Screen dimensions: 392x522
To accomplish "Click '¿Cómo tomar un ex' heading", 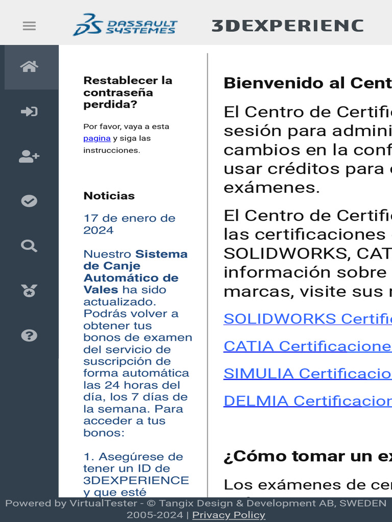I will 307,456.
